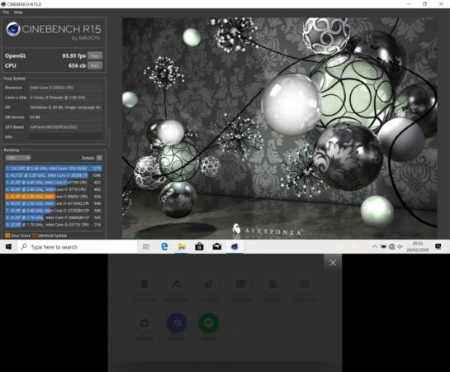Click the CPU score 656 cb
The image size is (450, 372).
click(x=77, y=65)
